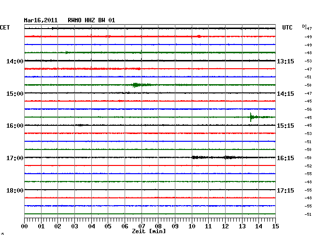Select the 15:00 CET time label

15,94
